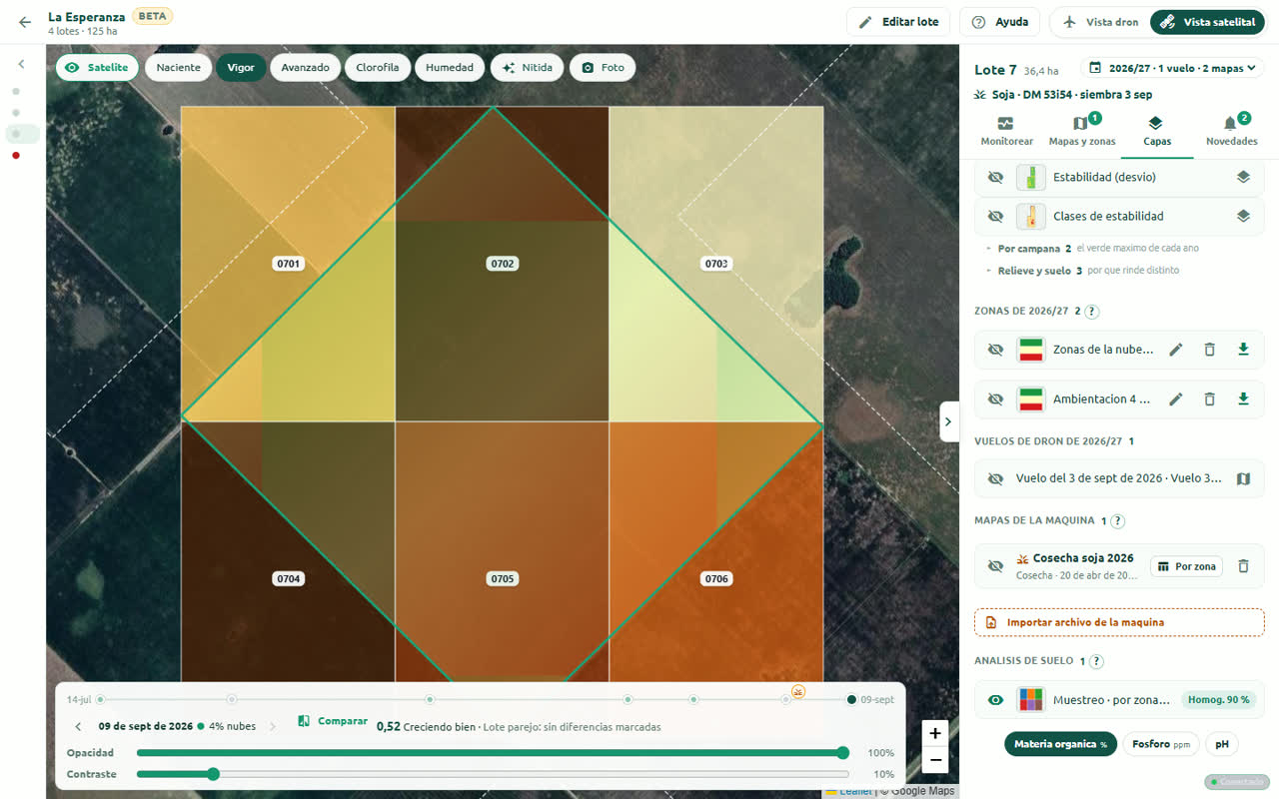Download the Zonas de la nube zone map

coord(1243,350)
